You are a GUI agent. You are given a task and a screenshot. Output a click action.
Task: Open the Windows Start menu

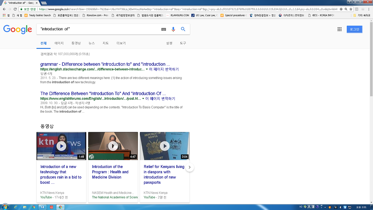5,207
